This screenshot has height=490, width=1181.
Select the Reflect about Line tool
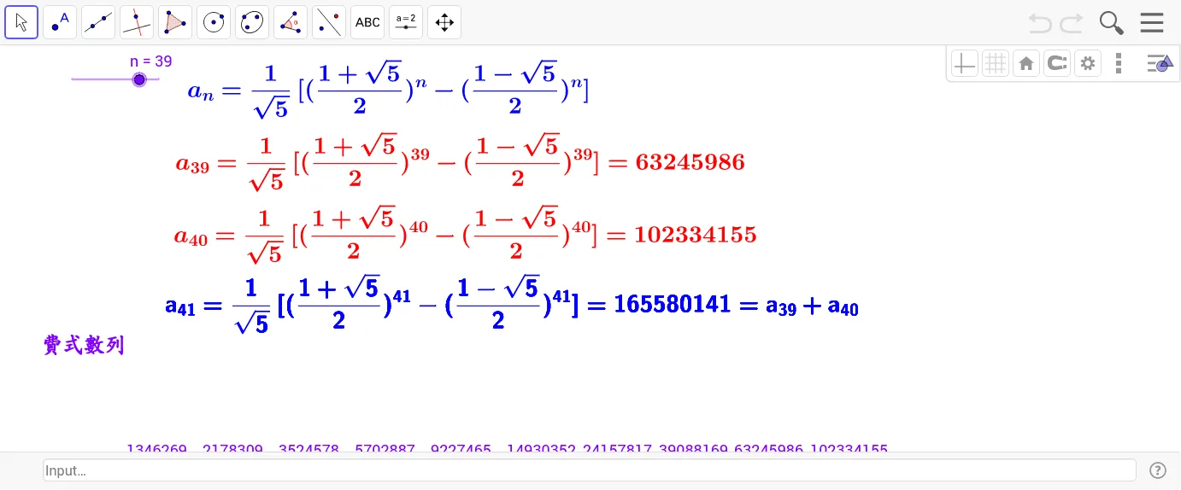coord(329,22)
